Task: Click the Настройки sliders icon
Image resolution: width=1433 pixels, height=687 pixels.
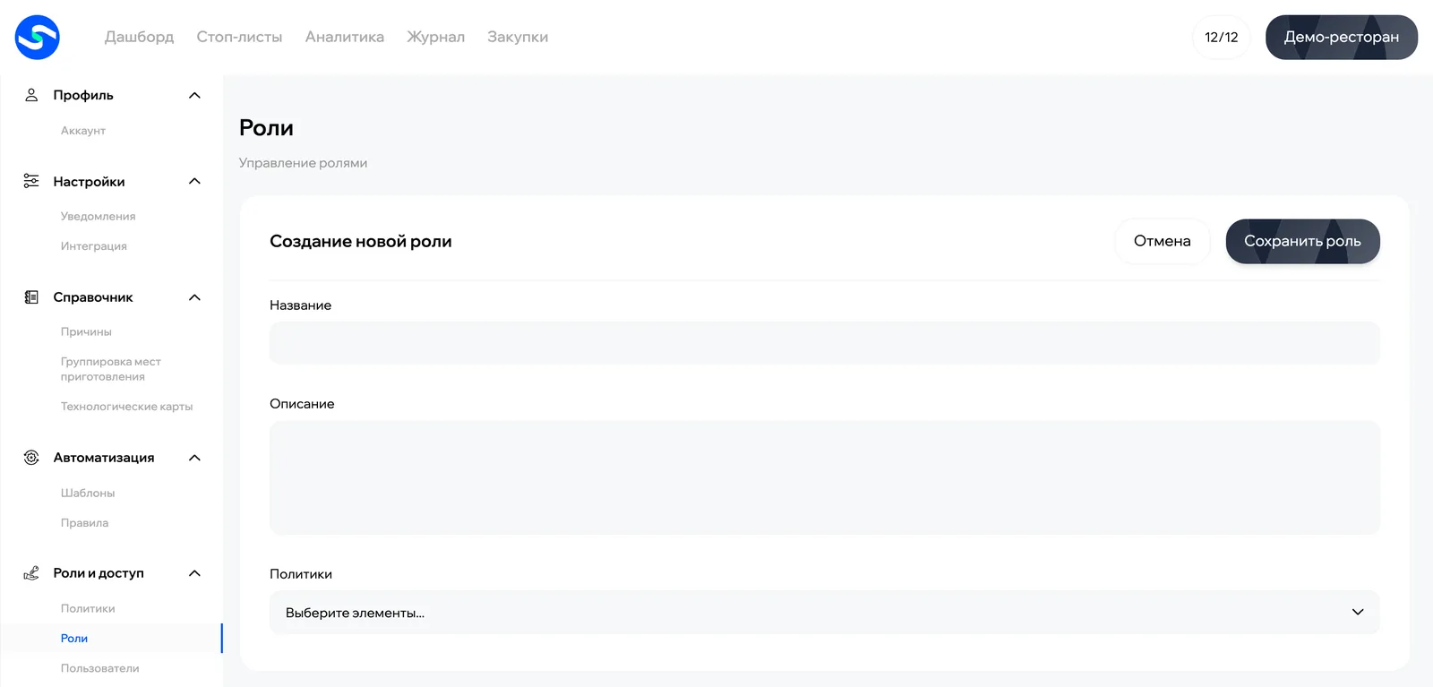Action: (x=31, y=181)
